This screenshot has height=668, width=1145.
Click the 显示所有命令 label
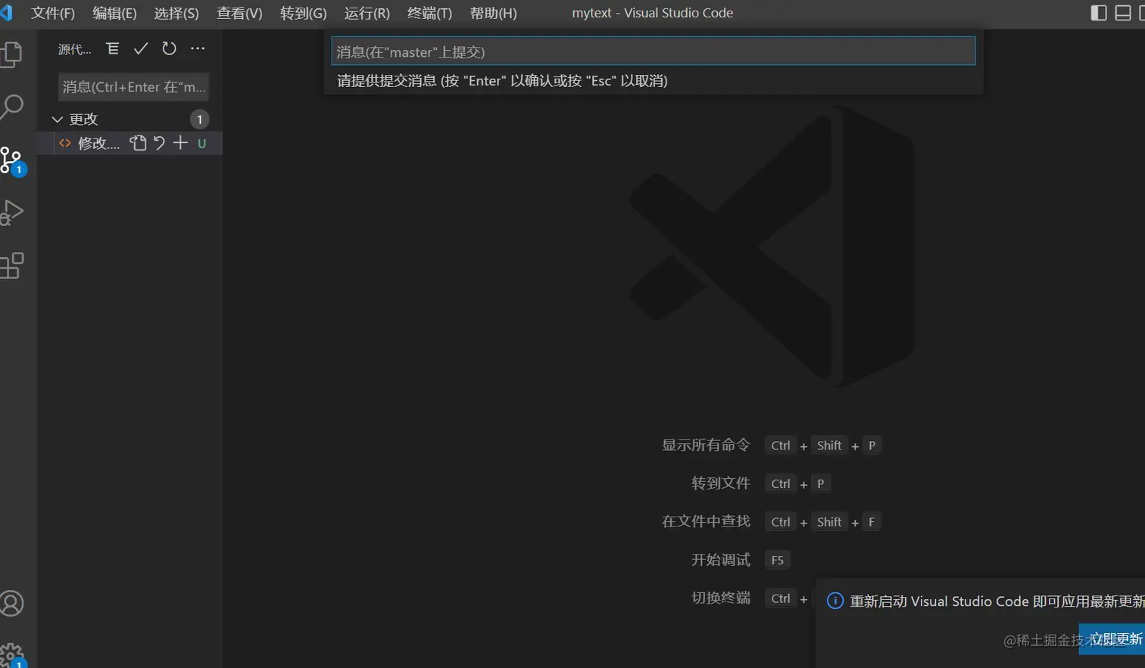pyautogui.click(x=706, y=445)
